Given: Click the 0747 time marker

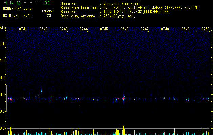Looking at the screenshot, I should [145, 29].
